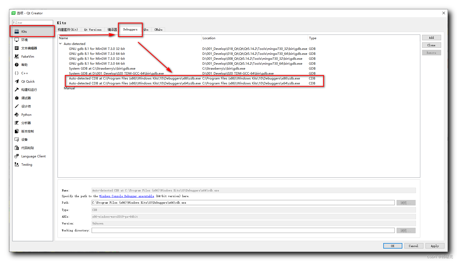Switch to the Qt Versions tab
The width and height of the screenshot is (457, 261).
[x=93, y=29]
